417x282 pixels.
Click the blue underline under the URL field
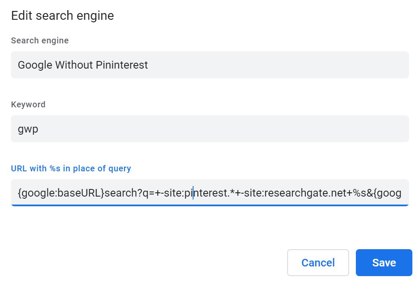coord(210,204)
